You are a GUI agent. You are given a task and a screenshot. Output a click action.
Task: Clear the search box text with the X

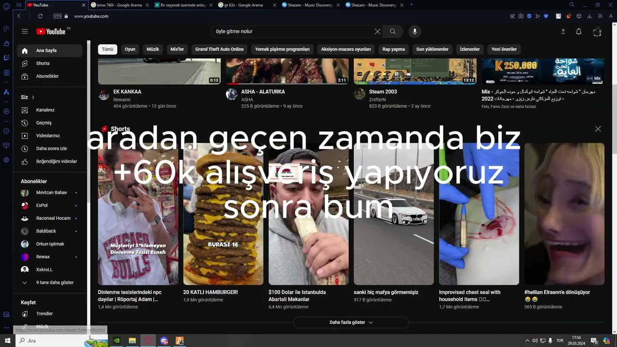click(377, 31)
